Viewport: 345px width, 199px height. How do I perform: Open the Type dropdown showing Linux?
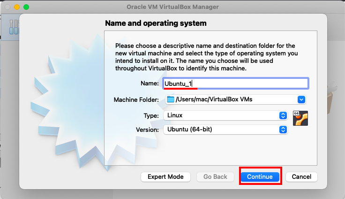click(225, 115)
